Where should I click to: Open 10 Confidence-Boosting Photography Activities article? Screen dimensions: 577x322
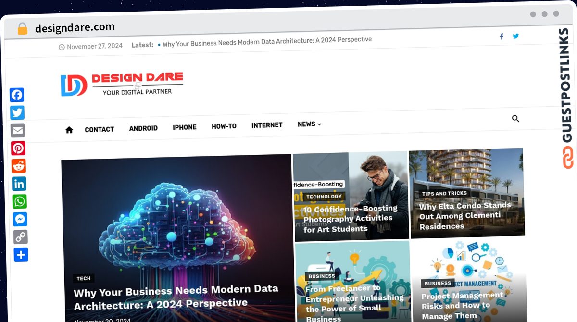tap(350, 218)
